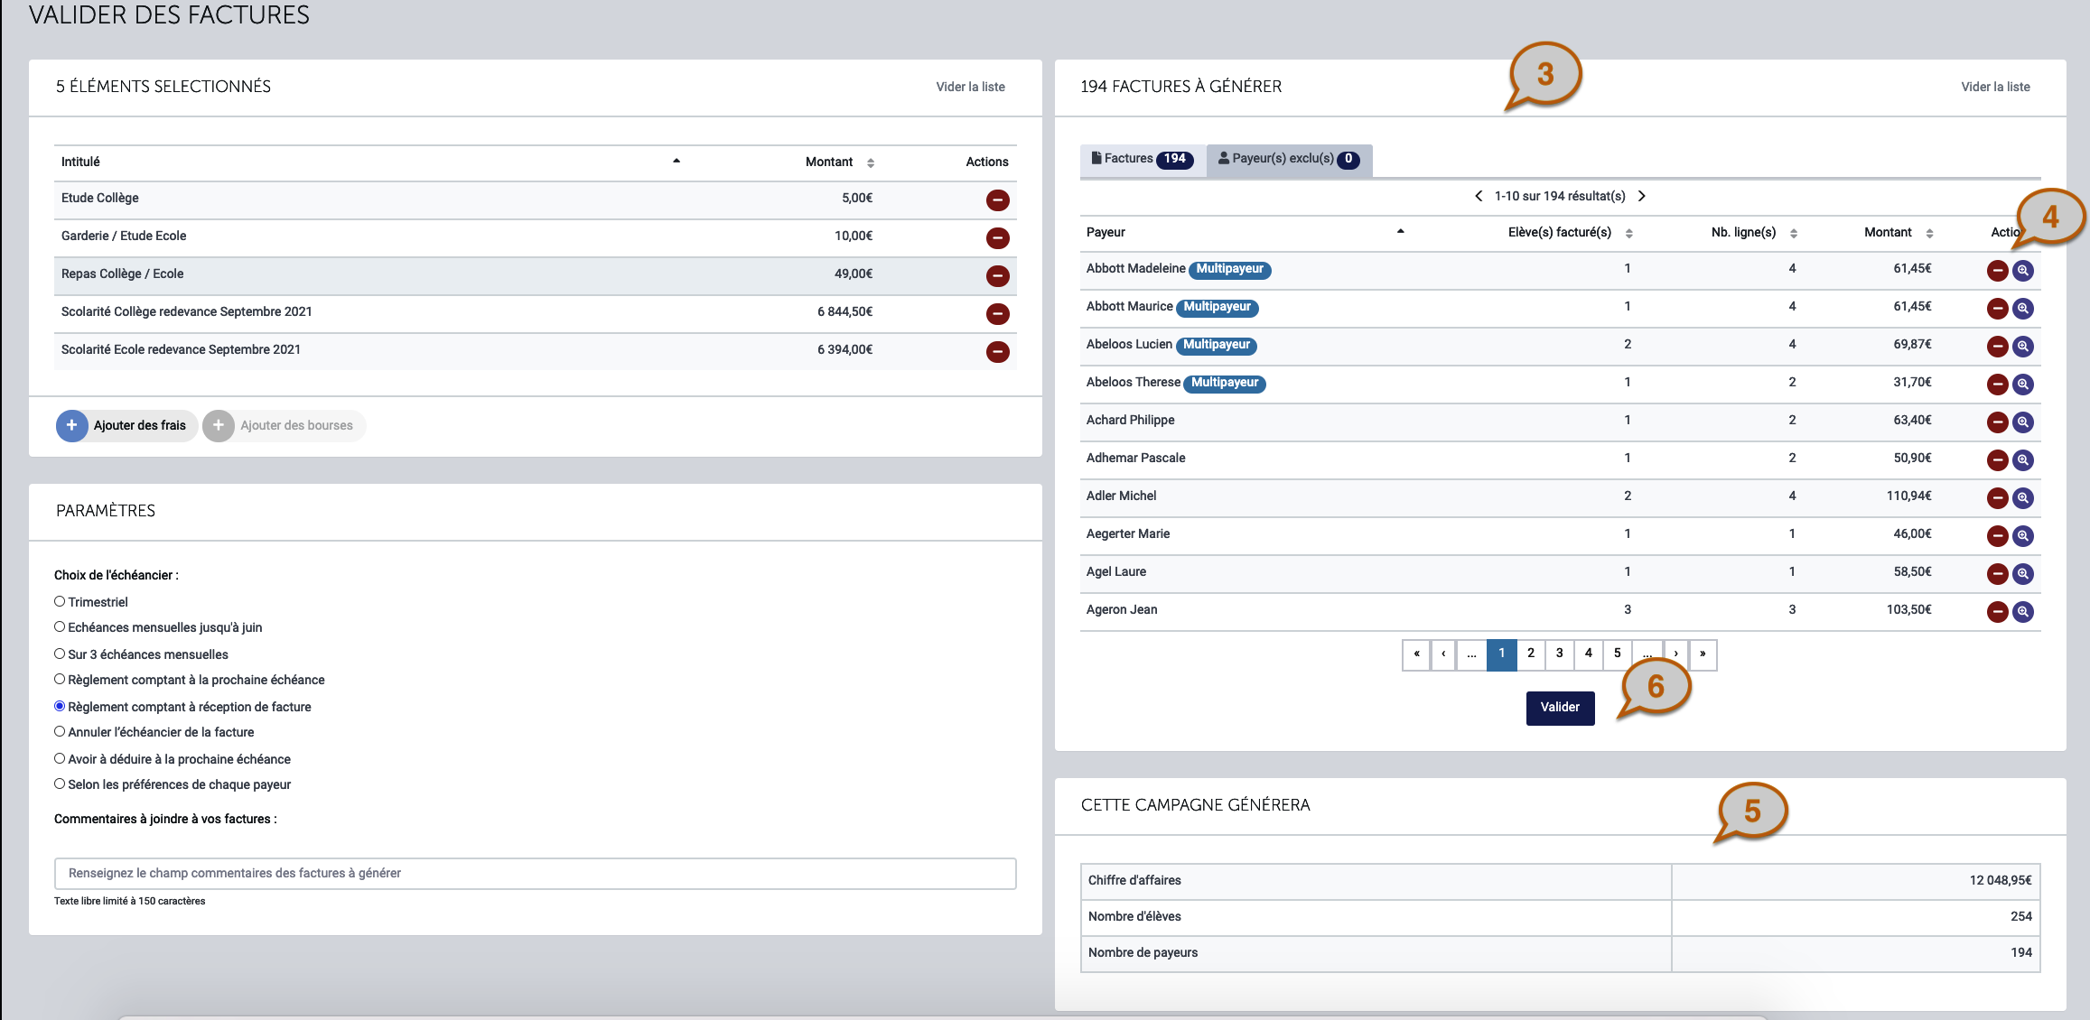Image resolution: width=2090 pixels, height=1020 pixels.
Task: Exclude payer Abbott Maurice
Action: [1997, 308]
